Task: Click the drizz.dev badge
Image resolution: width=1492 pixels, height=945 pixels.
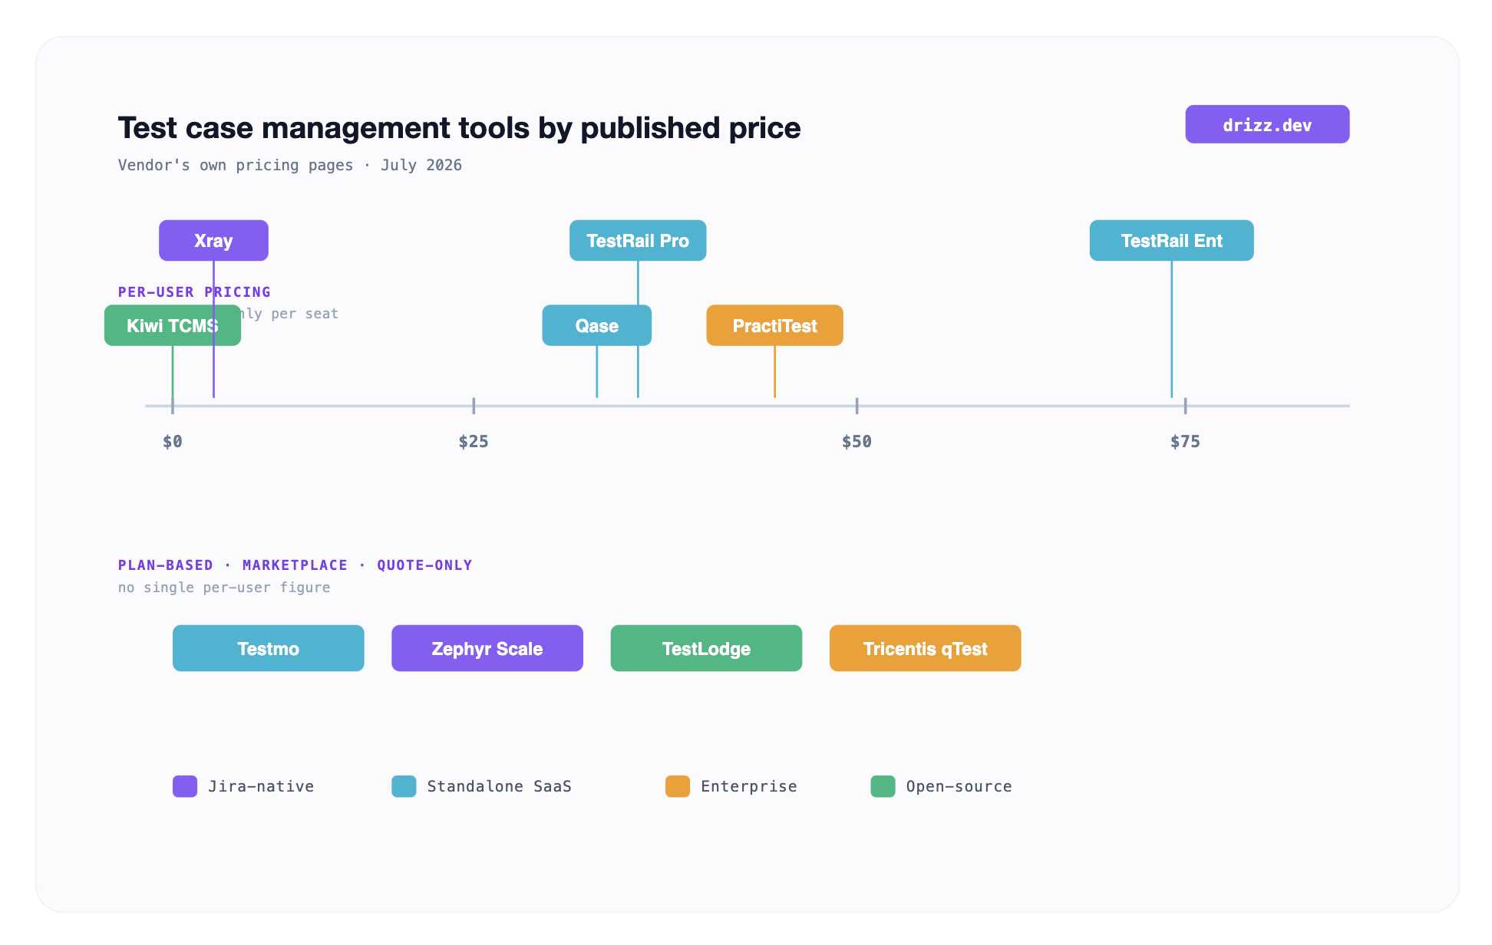Action: [1267, 124]
